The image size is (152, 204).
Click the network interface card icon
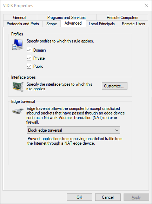pos(18,87)
